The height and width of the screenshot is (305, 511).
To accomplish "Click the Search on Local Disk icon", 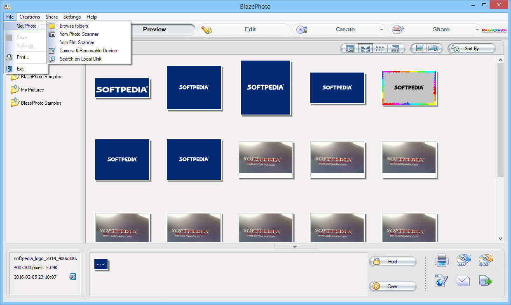I will click(52, 59).
